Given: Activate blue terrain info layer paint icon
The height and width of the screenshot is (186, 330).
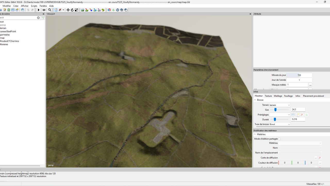Looking at the screenshot, I should coord(95,10).
